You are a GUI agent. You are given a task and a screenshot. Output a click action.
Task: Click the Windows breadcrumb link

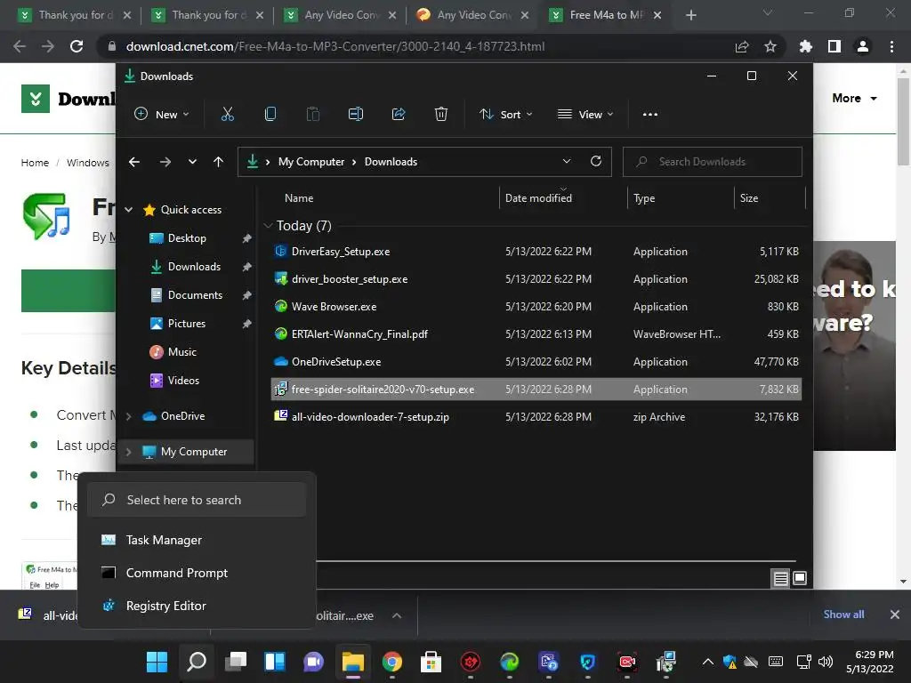(88, 163)
